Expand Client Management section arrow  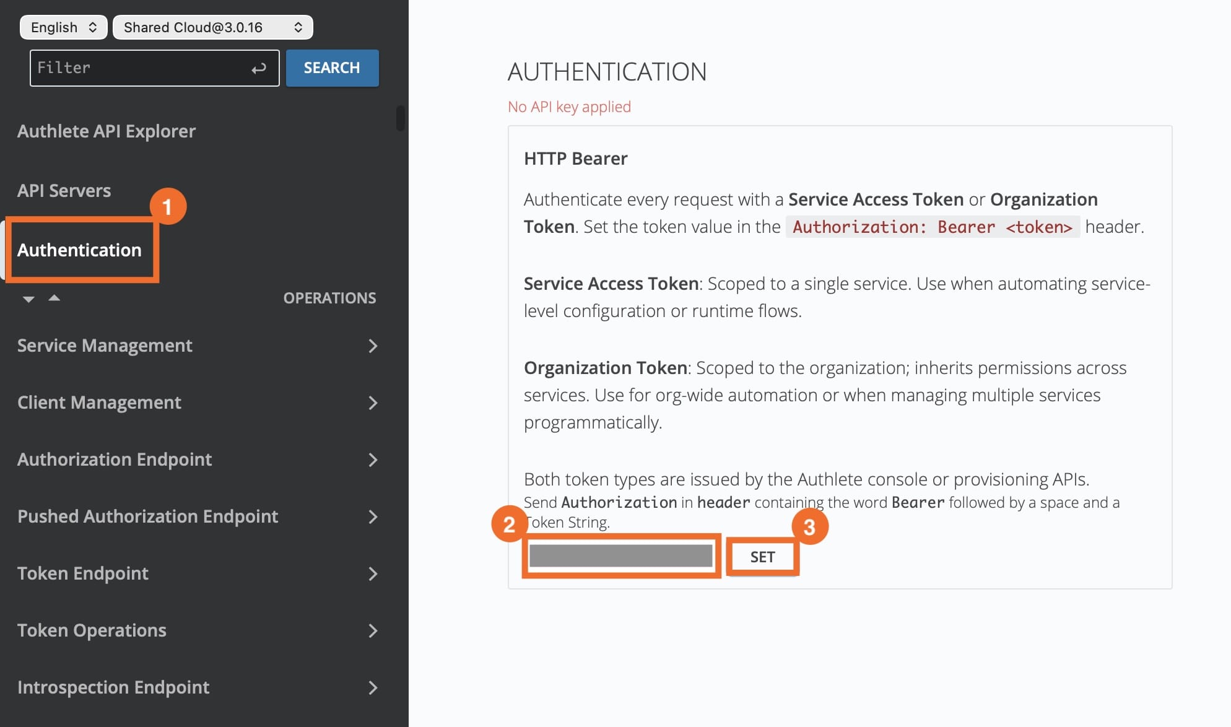tap(373, 403)
